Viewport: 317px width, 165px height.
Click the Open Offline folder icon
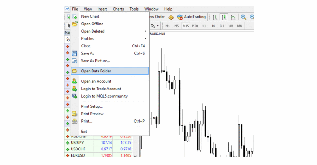[75, 24]
